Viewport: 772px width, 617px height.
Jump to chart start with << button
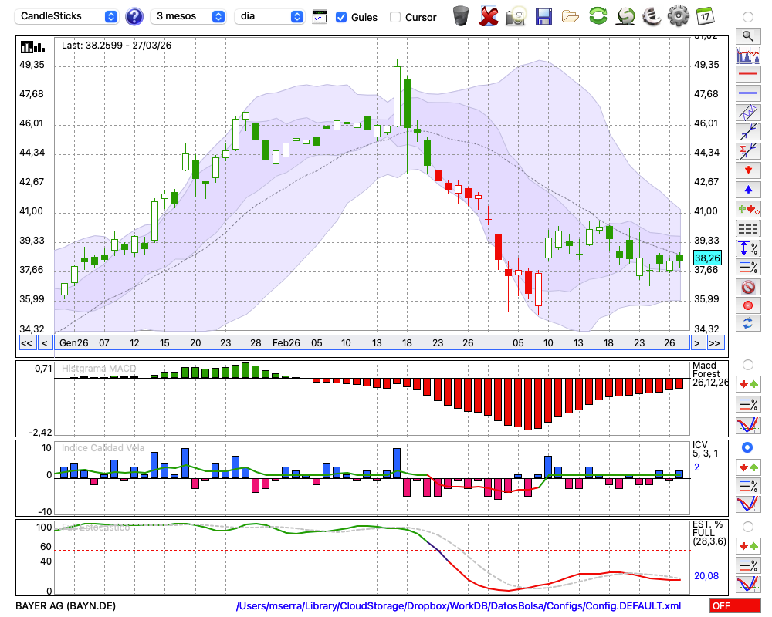click(x=26, y=343)
